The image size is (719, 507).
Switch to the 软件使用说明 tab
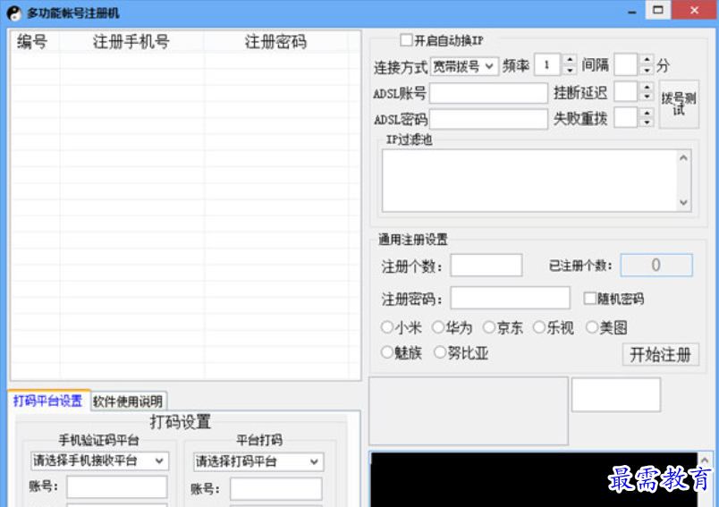click(128, 401)
